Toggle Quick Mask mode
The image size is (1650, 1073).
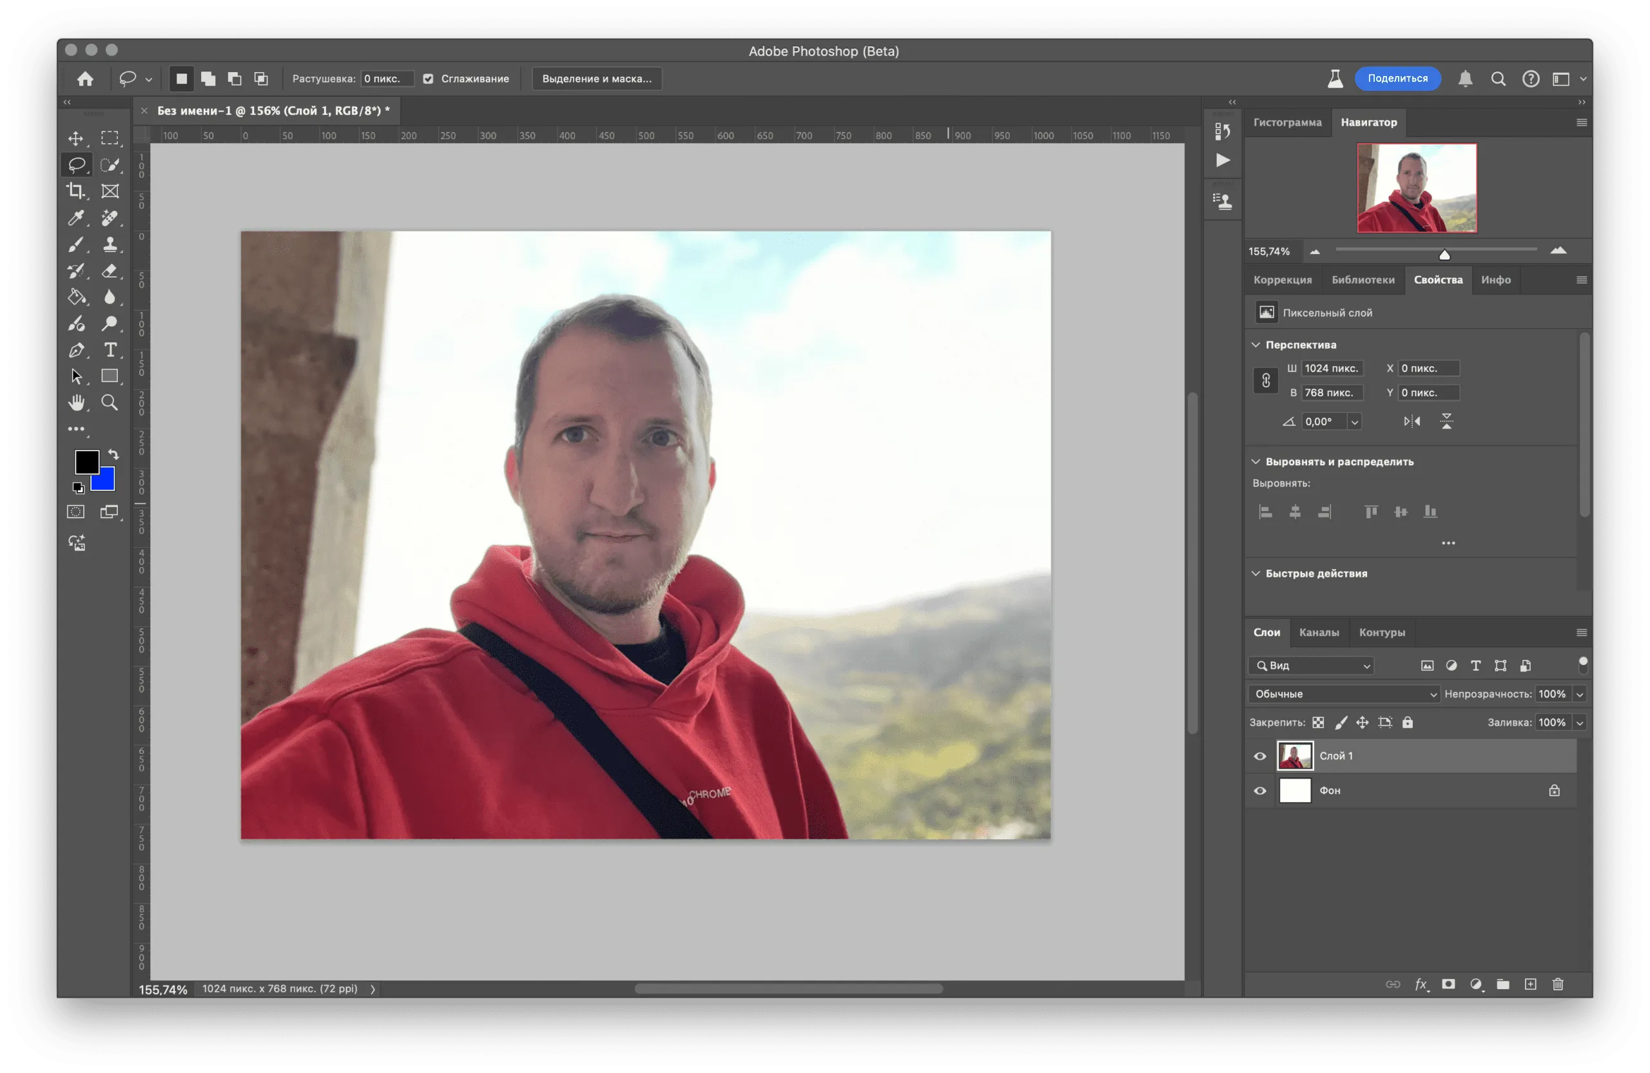pos(75,512)
